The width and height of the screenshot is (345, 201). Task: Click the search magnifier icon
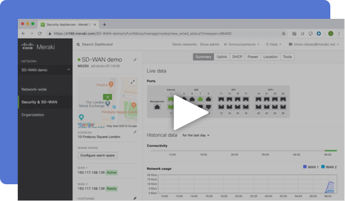[78, 44]
